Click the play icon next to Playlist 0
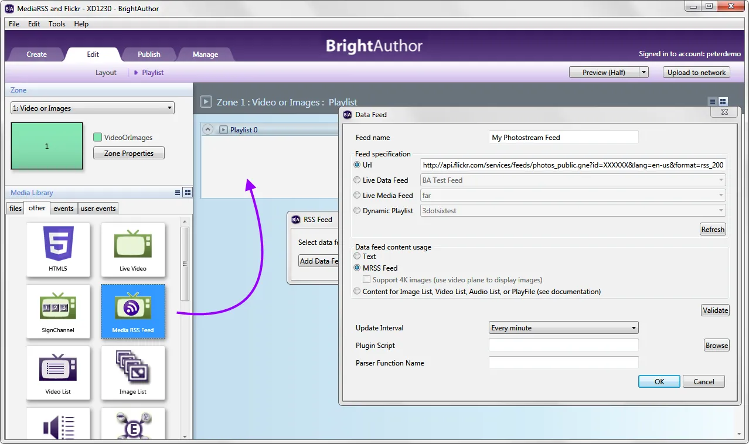This screenshot has height=444, width=749. [223, 130]
